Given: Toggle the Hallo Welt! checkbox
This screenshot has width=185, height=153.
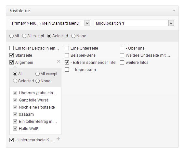Looking at the screenshot, I should 15,129.
